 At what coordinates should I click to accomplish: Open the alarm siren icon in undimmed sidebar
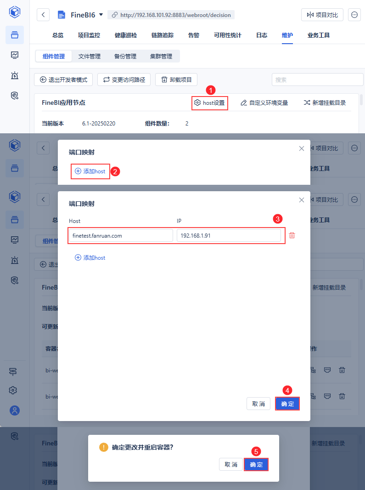pos(15,75)
